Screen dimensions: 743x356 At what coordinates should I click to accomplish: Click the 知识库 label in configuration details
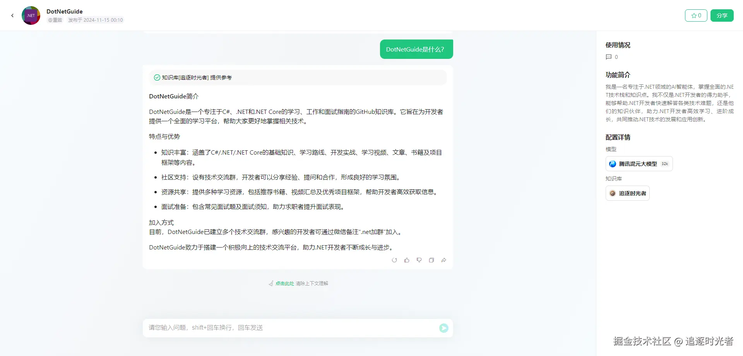(614, 179)
